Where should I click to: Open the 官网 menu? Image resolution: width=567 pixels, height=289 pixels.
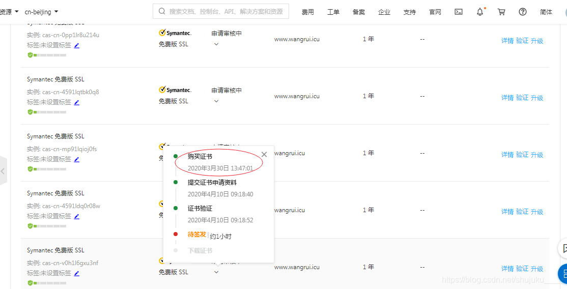[x=435, y=12]
